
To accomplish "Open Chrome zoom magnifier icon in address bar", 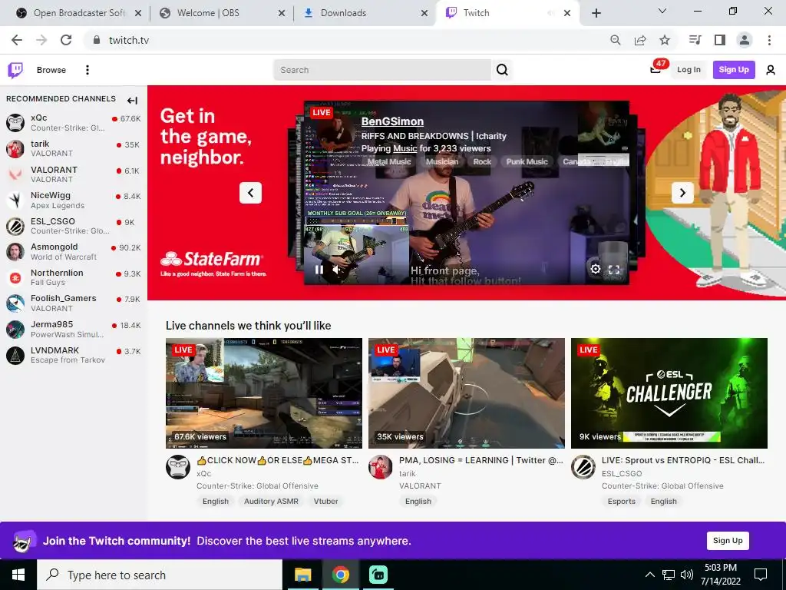I will tap(615, 40).
